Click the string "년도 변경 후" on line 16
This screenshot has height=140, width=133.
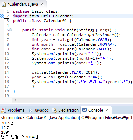[x=91, y=82]
